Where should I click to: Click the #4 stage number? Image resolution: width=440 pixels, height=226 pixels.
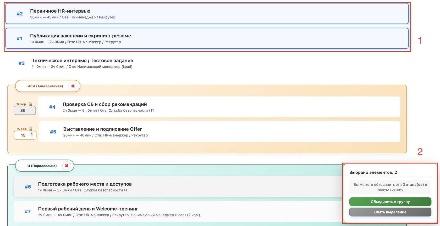pyautogui.click(x=52, y=107)
